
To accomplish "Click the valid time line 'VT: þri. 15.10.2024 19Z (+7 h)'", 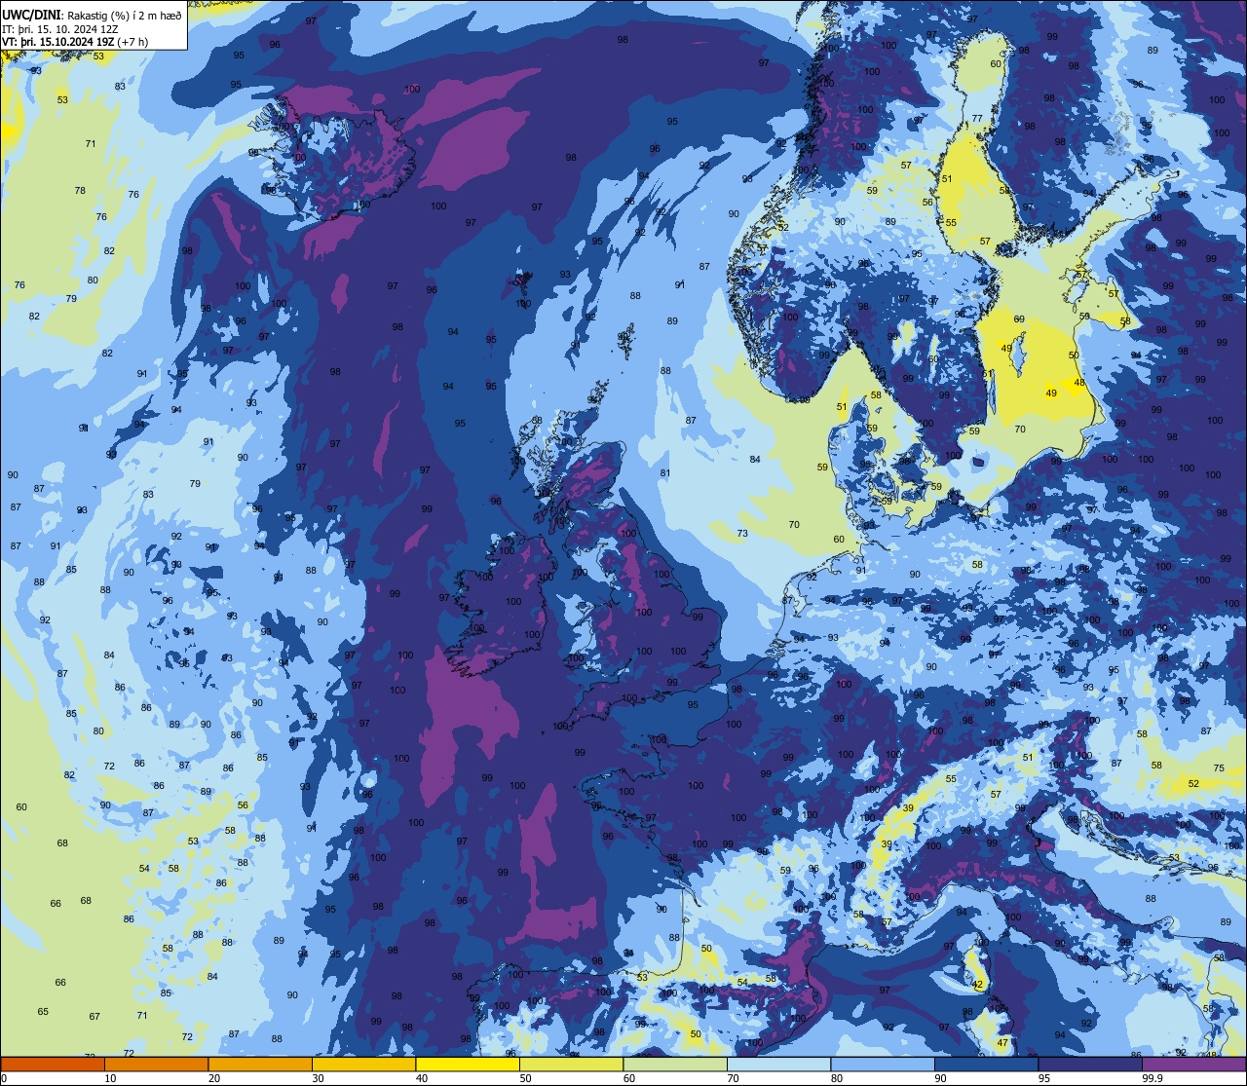I will 77,42.
